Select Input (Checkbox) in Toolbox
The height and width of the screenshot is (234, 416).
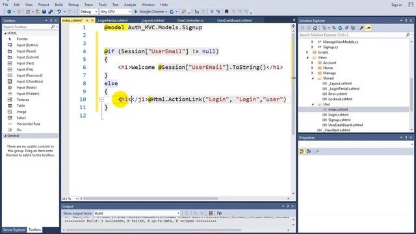(30, 81)
